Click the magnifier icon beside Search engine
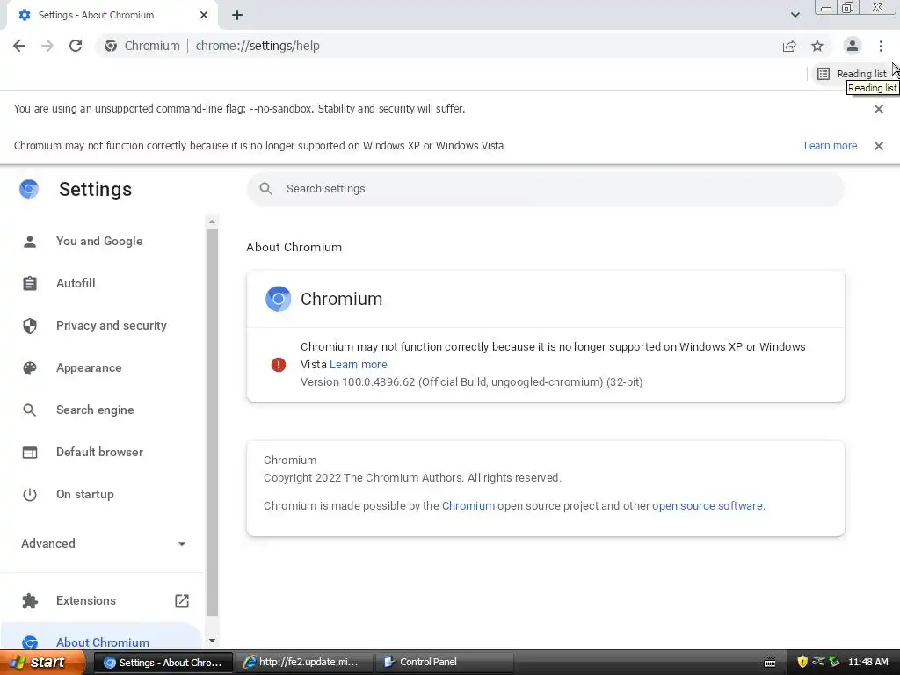This screenshot has height=675, width=900. click(29, 410)
